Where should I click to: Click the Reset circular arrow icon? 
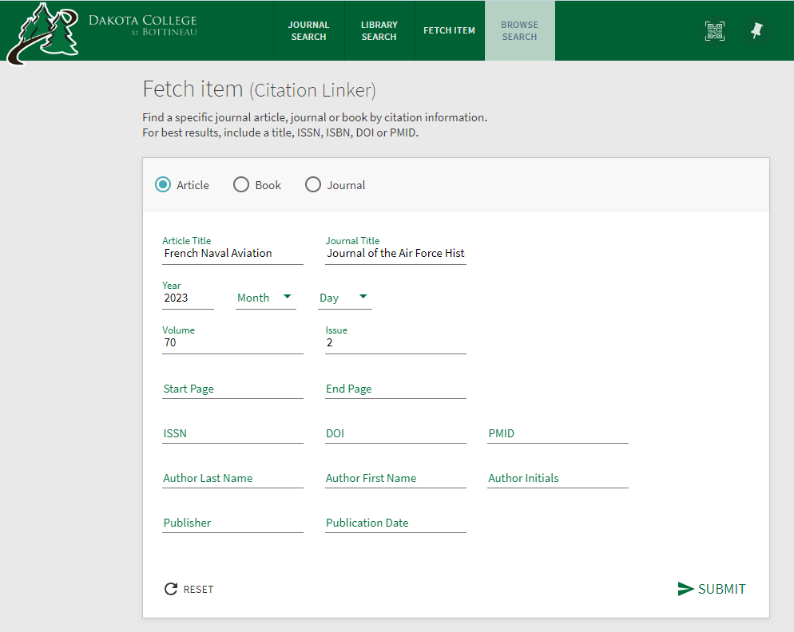pos(171,588)
